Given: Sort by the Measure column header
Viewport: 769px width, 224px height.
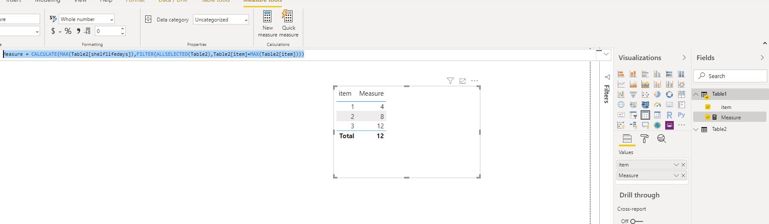Looking at the screenshot, I should tap(371, 94).
